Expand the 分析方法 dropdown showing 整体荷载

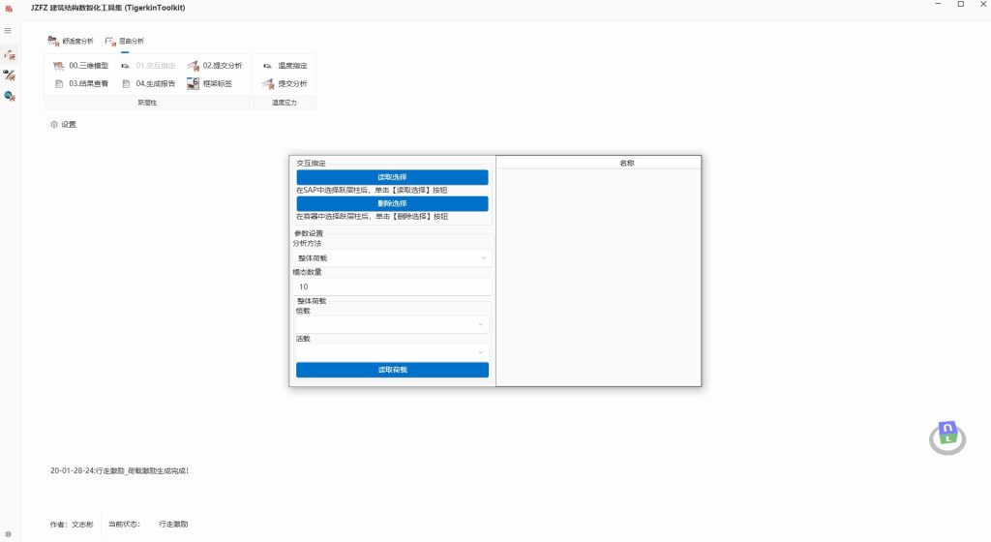[392, 257]
